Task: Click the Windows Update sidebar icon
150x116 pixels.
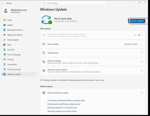Action: [5, 74]
